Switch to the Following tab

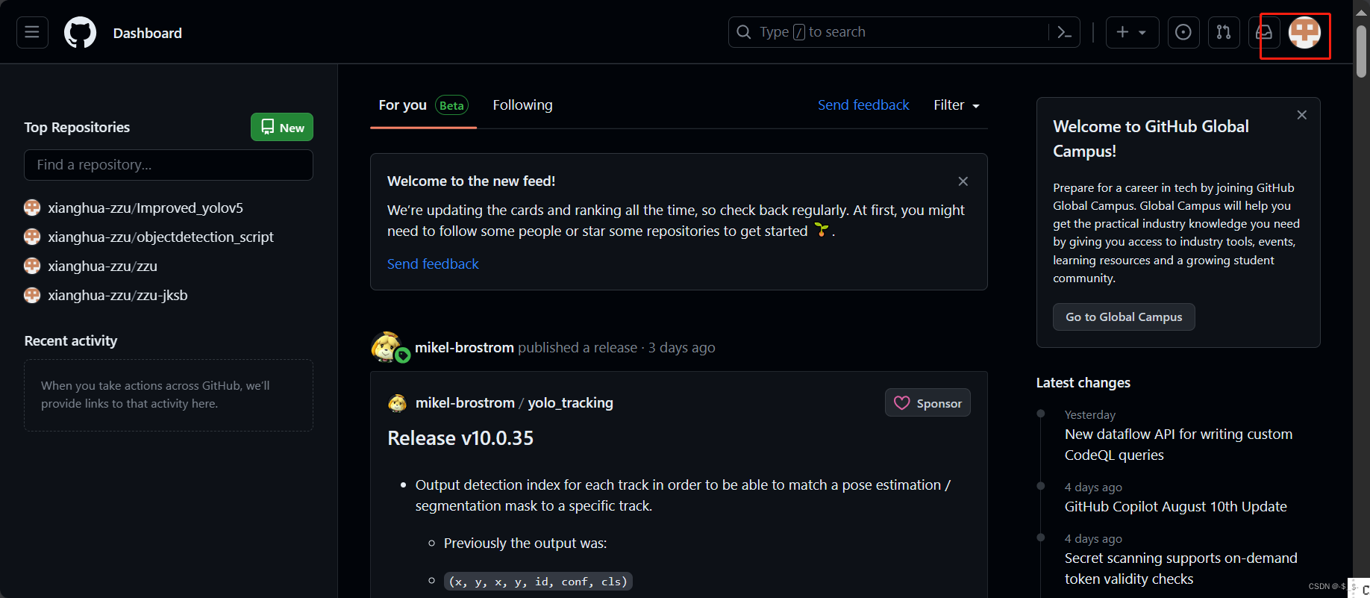pos(522,105)
